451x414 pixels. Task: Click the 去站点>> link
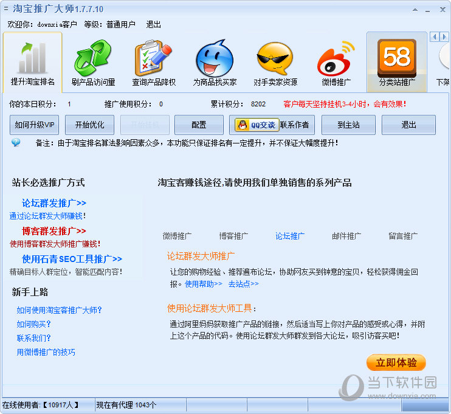[243, 284]
